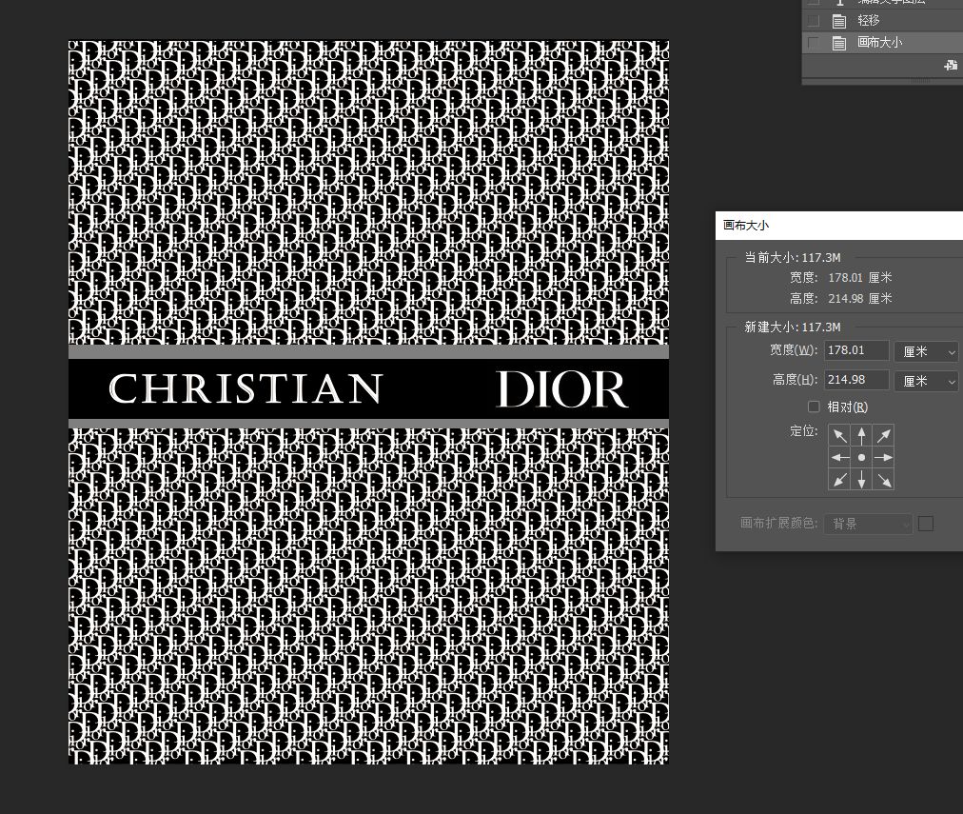Click the 宽度(W) input field
The image size is (963, 814).
pos(856,350)
